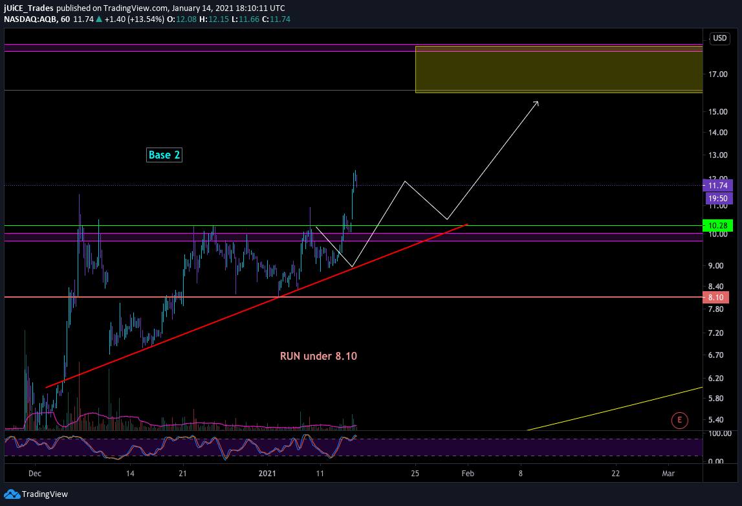Click the red 8.10 price tag
The image size is (742, 506).
(x=715, y=297)
